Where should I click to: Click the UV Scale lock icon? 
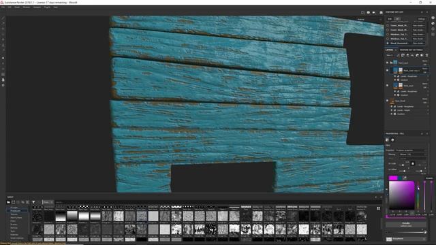pos(413,163)
